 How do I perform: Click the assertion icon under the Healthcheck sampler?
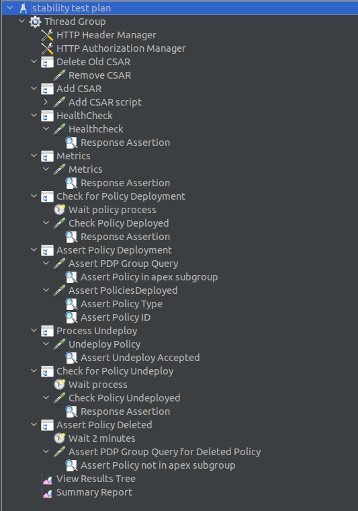(71, 143)
